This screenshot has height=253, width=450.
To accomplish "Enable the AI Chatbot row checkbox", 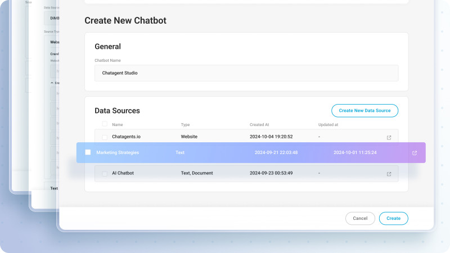I will [105, 173].
